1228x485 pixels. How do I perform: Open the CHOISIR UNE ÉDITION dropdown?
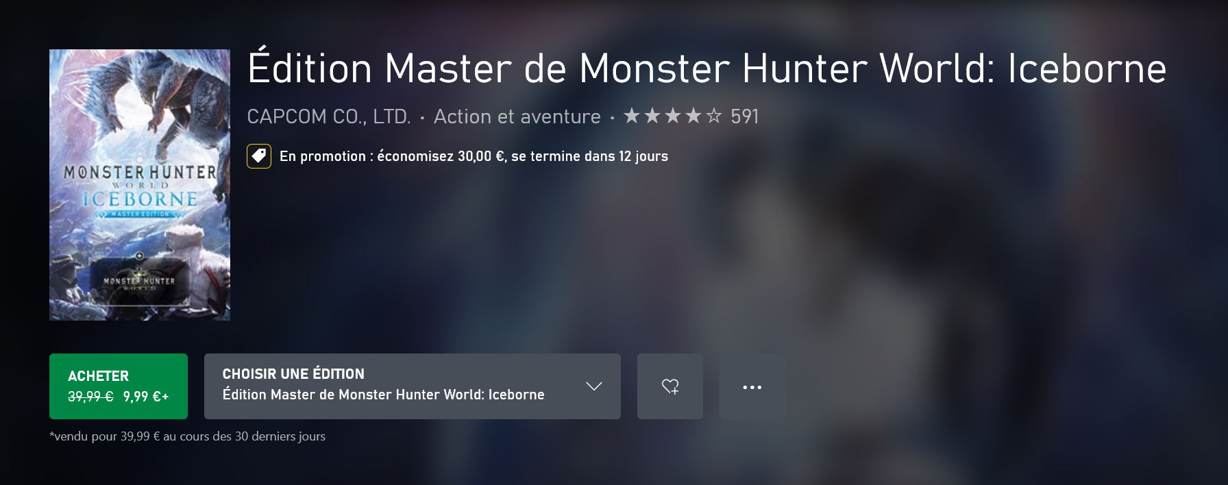413,386
